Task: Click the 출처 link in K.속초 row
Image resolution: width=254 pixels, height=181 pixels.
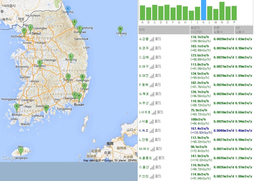Action: pyautogui.click(x=158, y=130)
